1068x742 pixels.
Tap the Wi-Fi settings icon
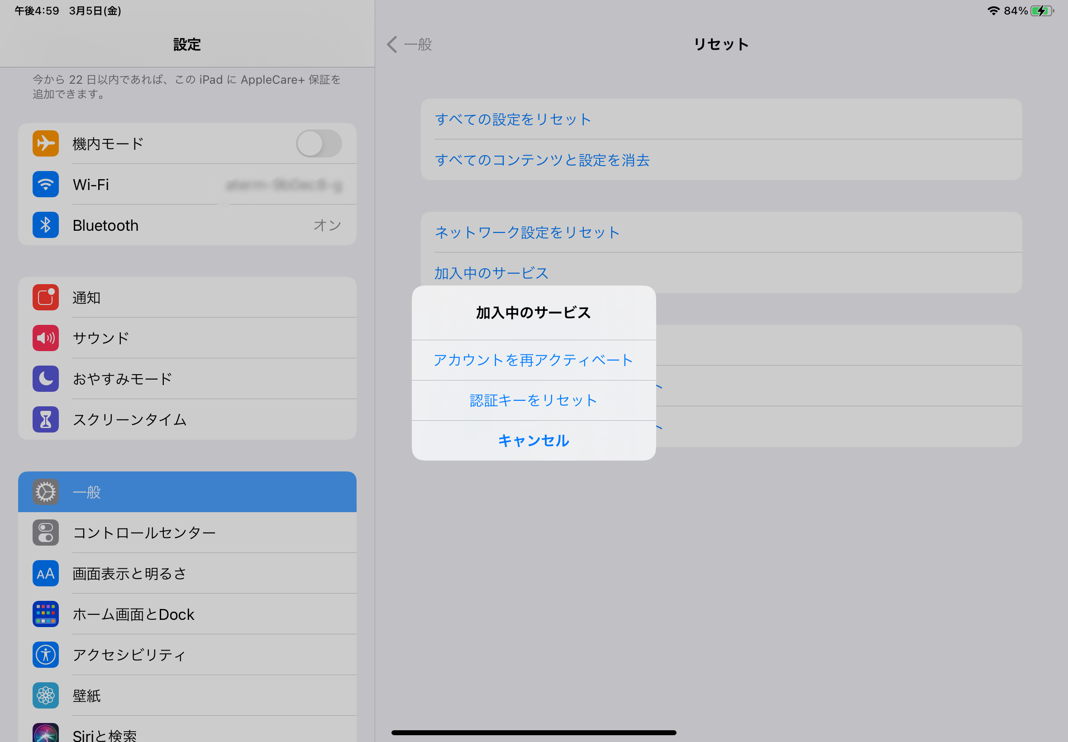tap(46, 184)
